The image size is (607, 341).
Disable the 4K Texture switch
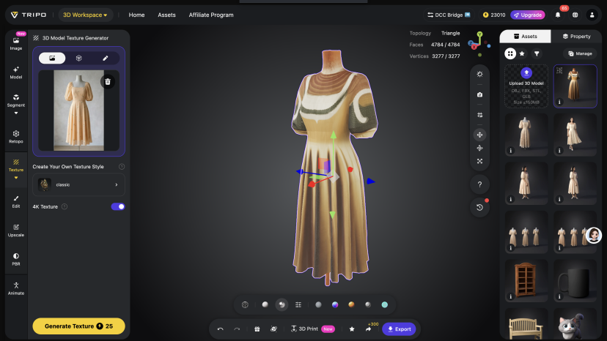pos(117,206)
